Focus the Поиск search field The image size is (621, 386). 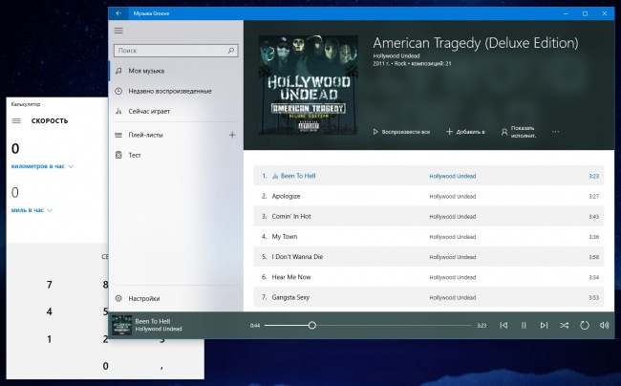176,51
